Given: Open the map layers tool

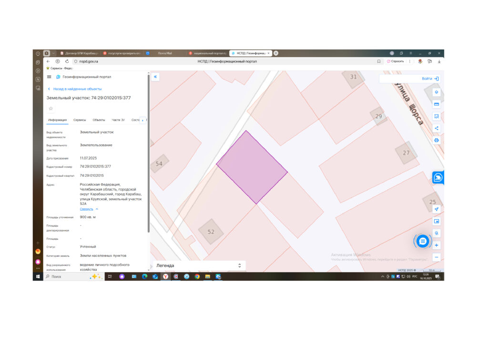Looking at the screenshot, I should [x=437, y=92].
